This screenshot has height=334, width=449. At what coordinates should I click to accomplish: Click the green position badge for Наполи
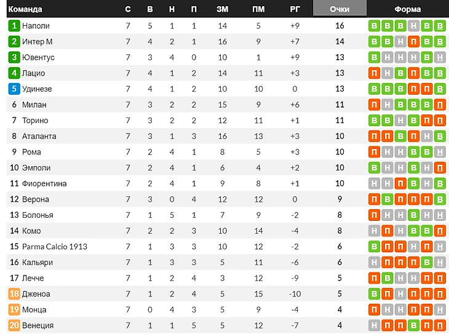point(14,26)
